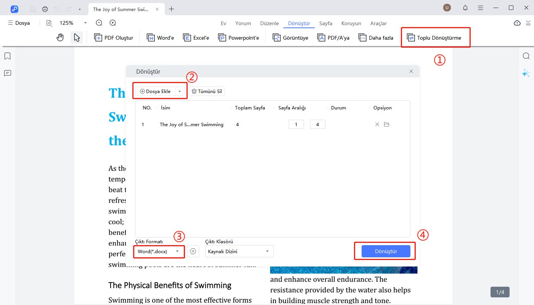Click the output format settings gear
534x305 pixels.
pos(193,251)
